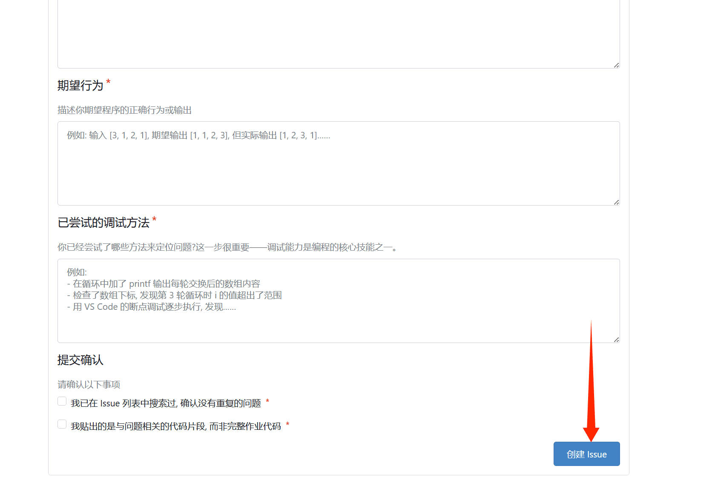The width and height of the screenshot is (715, 503).
Task: Click the 请确认以下事项 hint text
Action: pos(89,385)
